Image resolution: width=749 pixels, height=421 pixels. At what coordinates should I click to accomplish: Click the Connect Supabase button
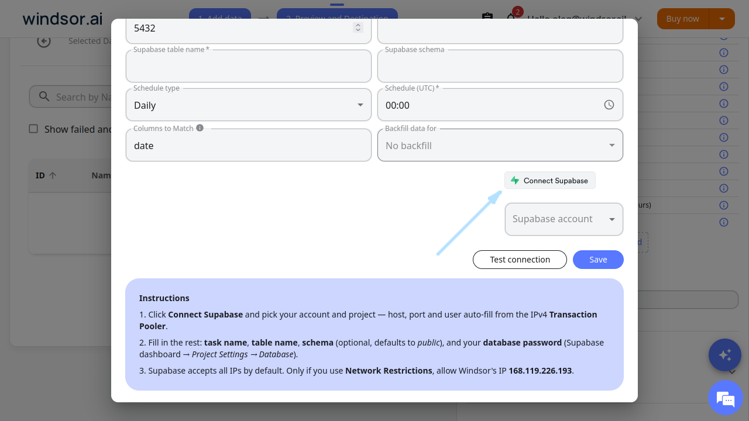point(550,181)
